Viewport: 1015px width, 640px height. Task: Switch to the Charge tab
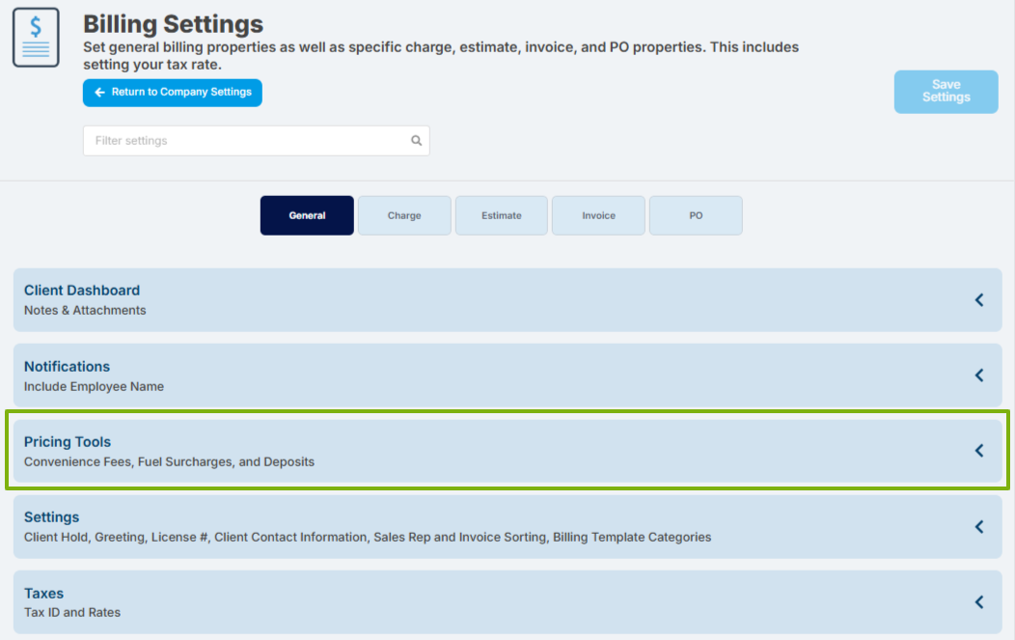coord(404,215)
